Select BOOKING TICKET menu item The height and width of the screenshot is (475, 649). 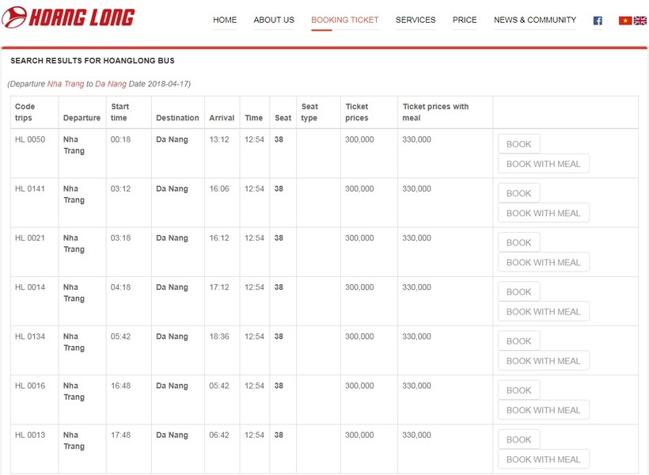tap(345, 20)
